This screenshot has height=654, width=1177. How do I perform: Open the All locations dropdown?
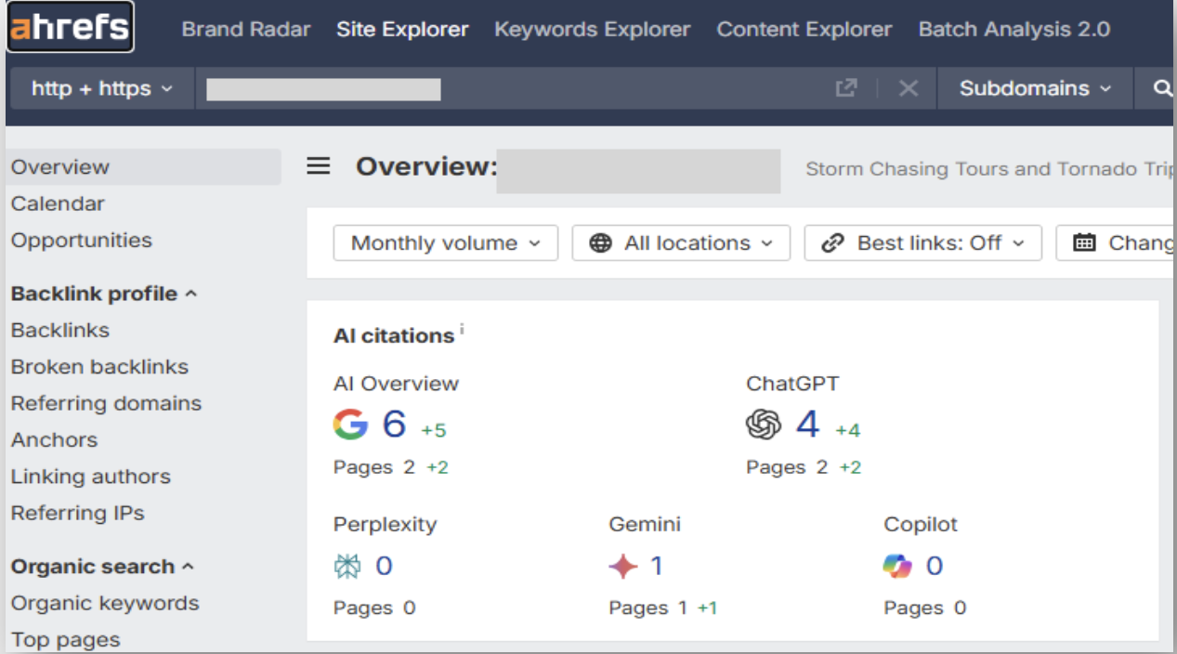pyautogui.click(x=681, y=243)
